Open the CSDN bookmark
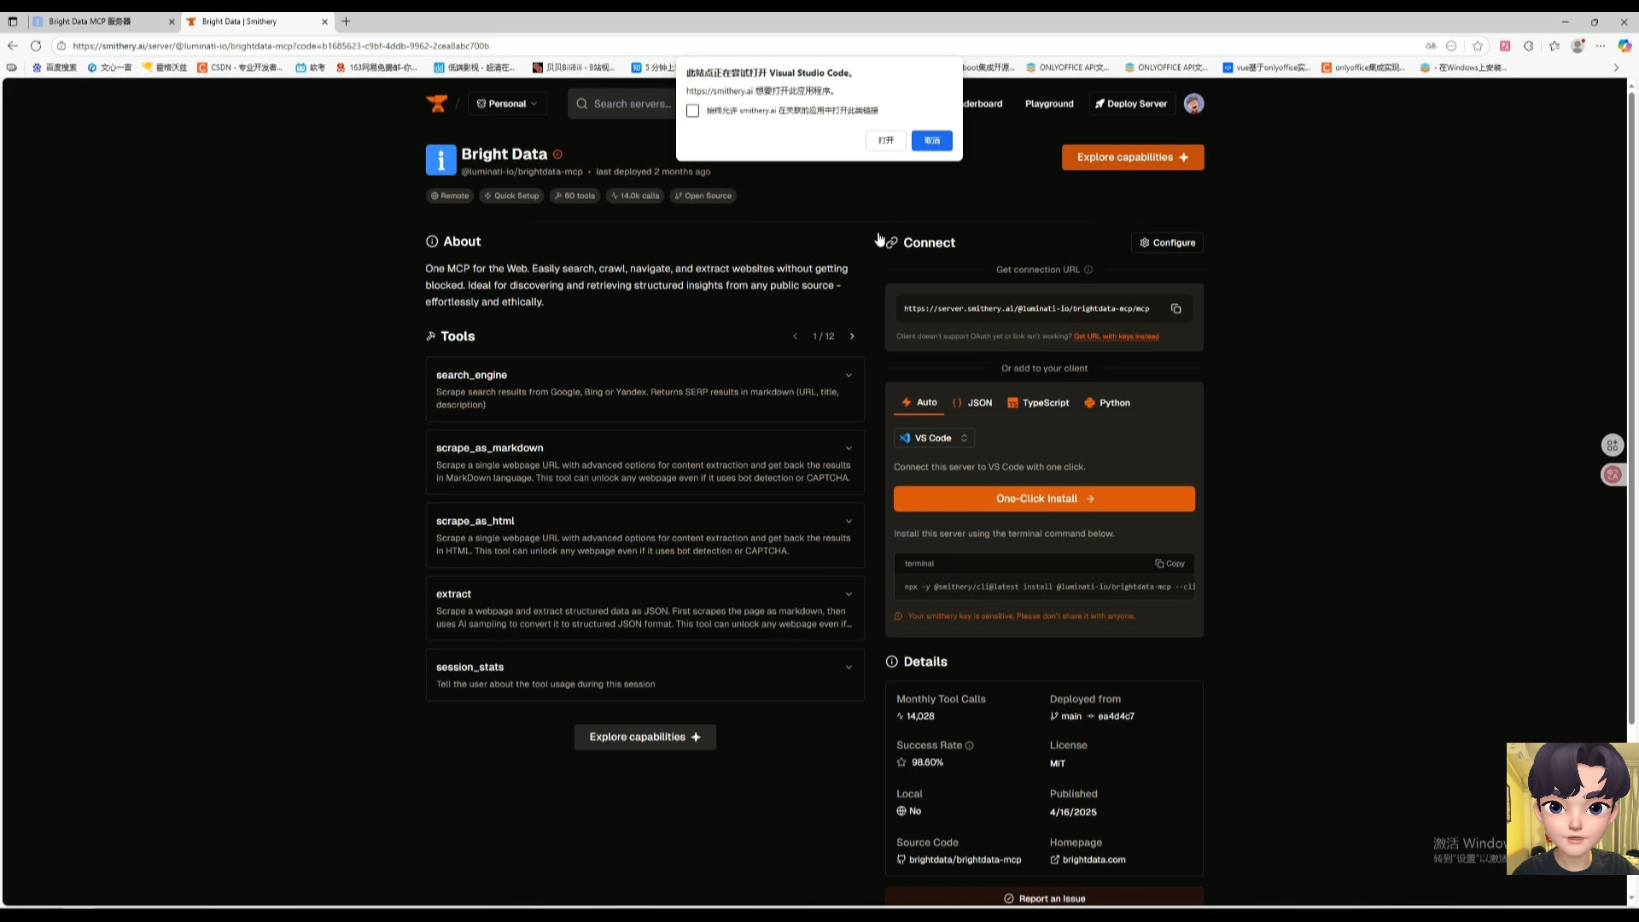Image resolution: width=1639 pixels, height=922 pixels. [x=240, y=67]
